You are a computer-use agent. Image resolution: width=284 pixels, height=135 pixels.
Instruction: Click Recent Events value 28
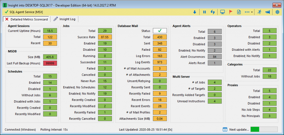[160, 106]
